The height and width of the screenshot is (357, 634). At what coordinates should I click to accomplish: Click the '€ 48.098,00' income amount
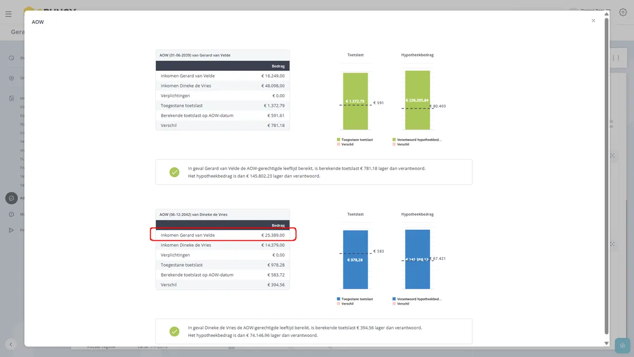click(x=273, y=86)
